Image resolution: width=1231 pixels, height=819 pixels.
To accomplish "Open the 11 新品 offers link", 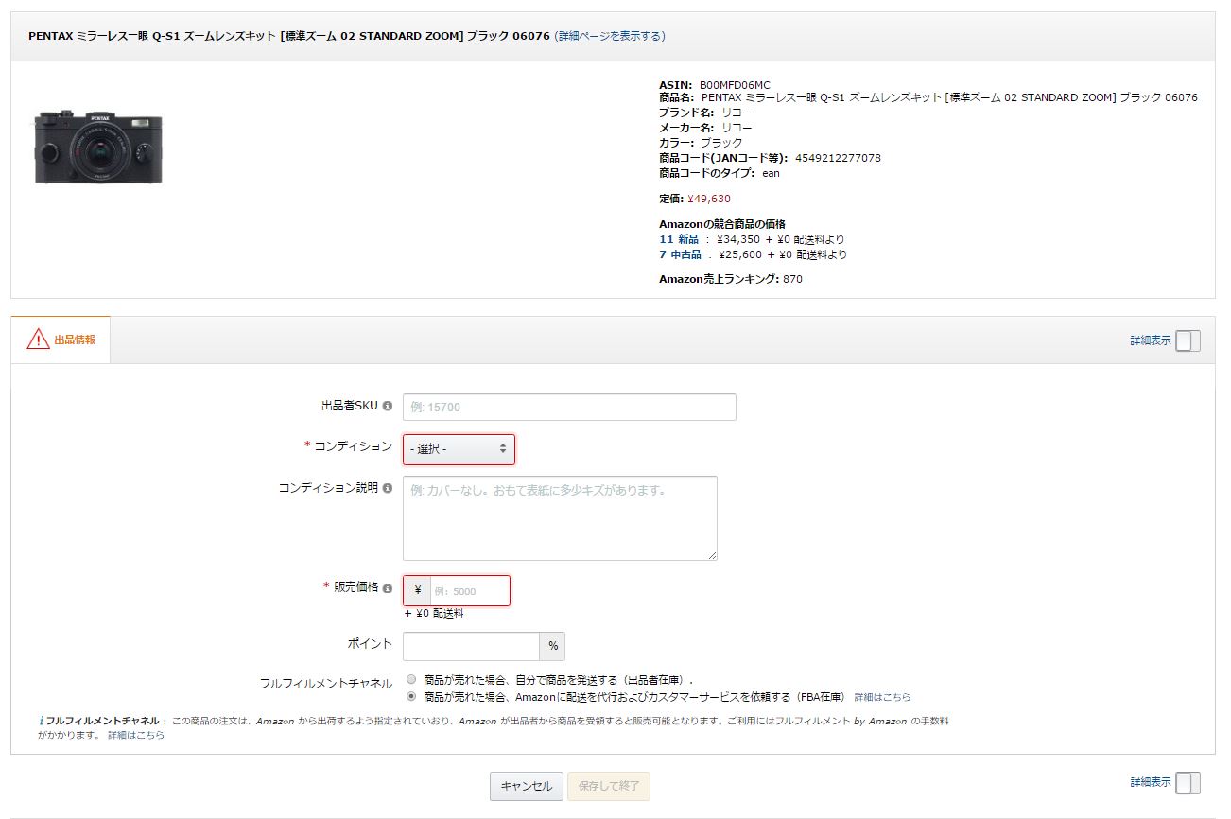I will pyautogui.click(x=679, y=239).
